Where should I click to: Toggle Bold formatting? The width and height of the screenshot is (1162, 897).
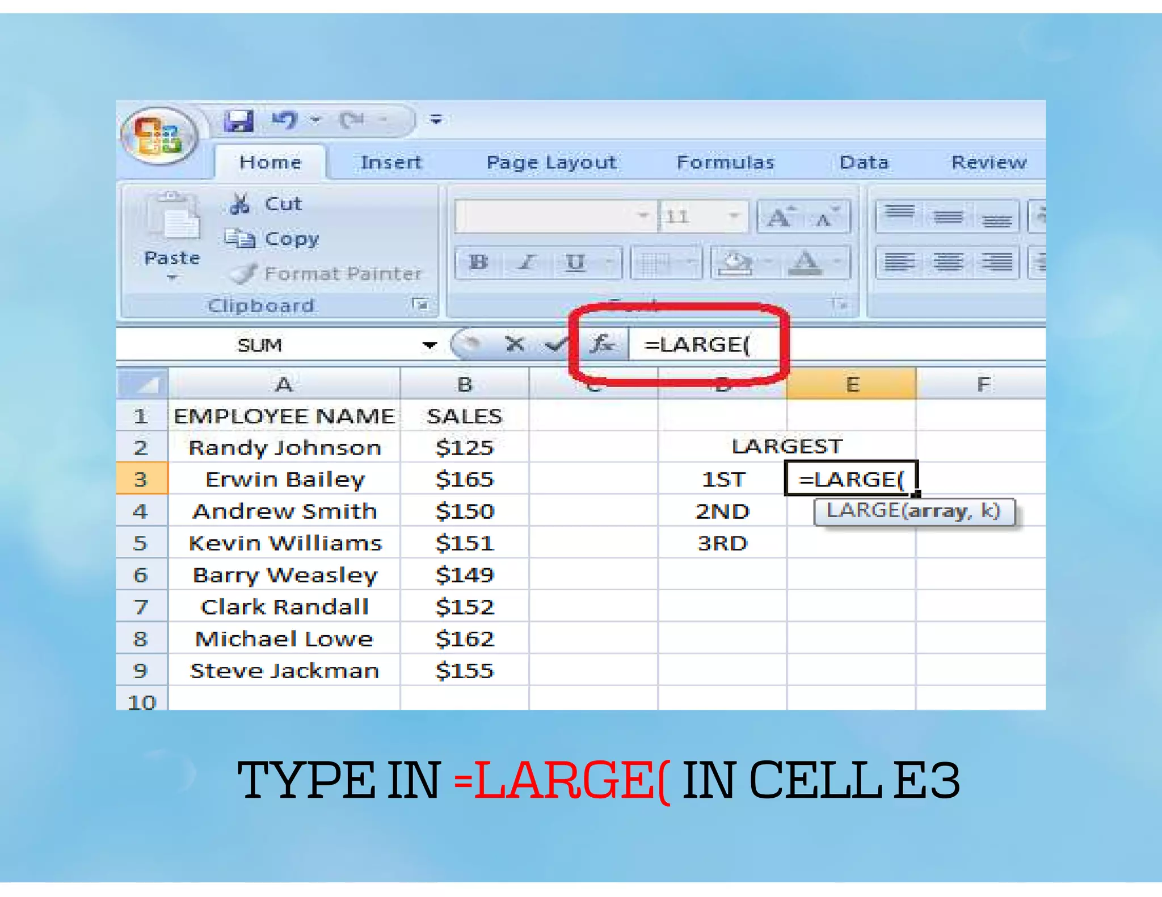(478, 262)
